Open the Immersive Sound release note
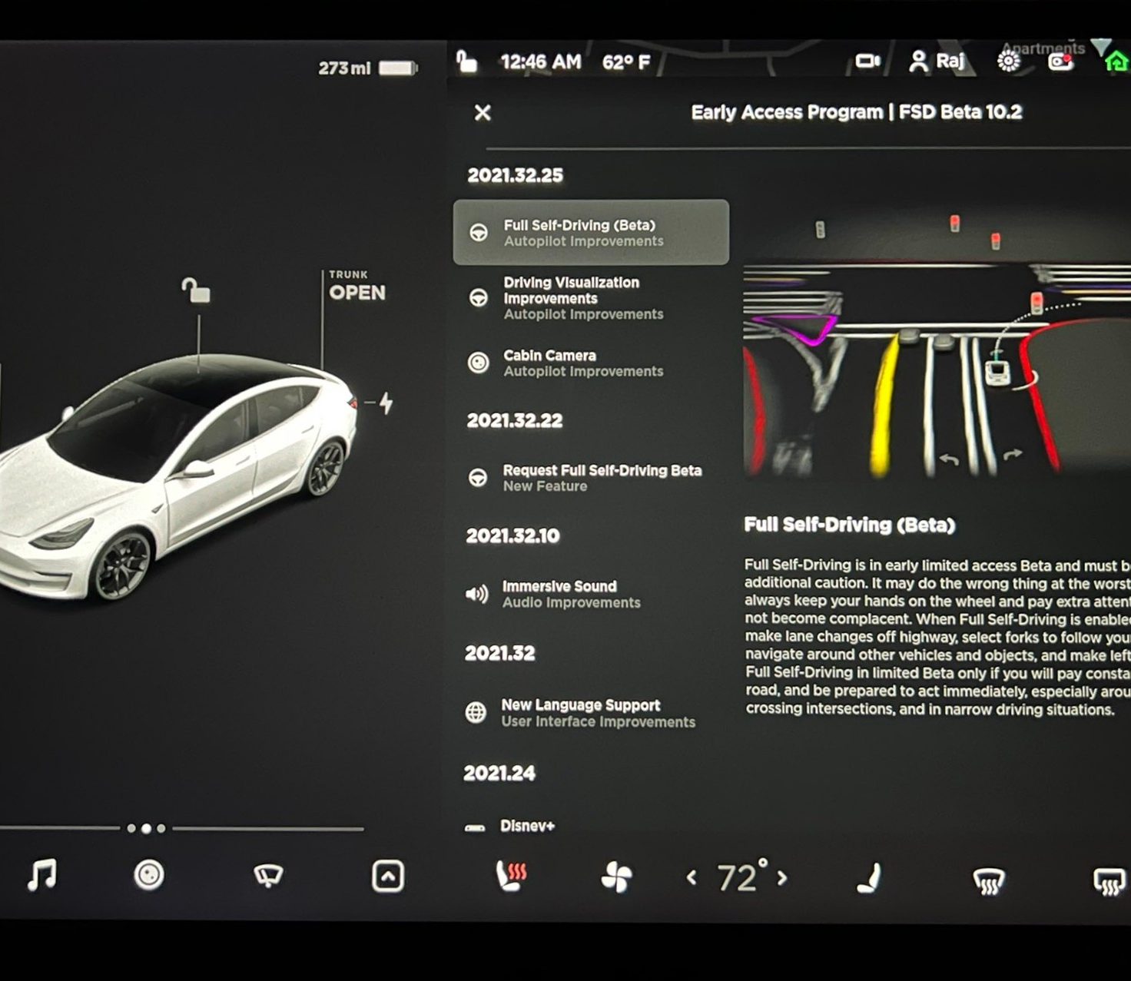 (x=592, y=594)
